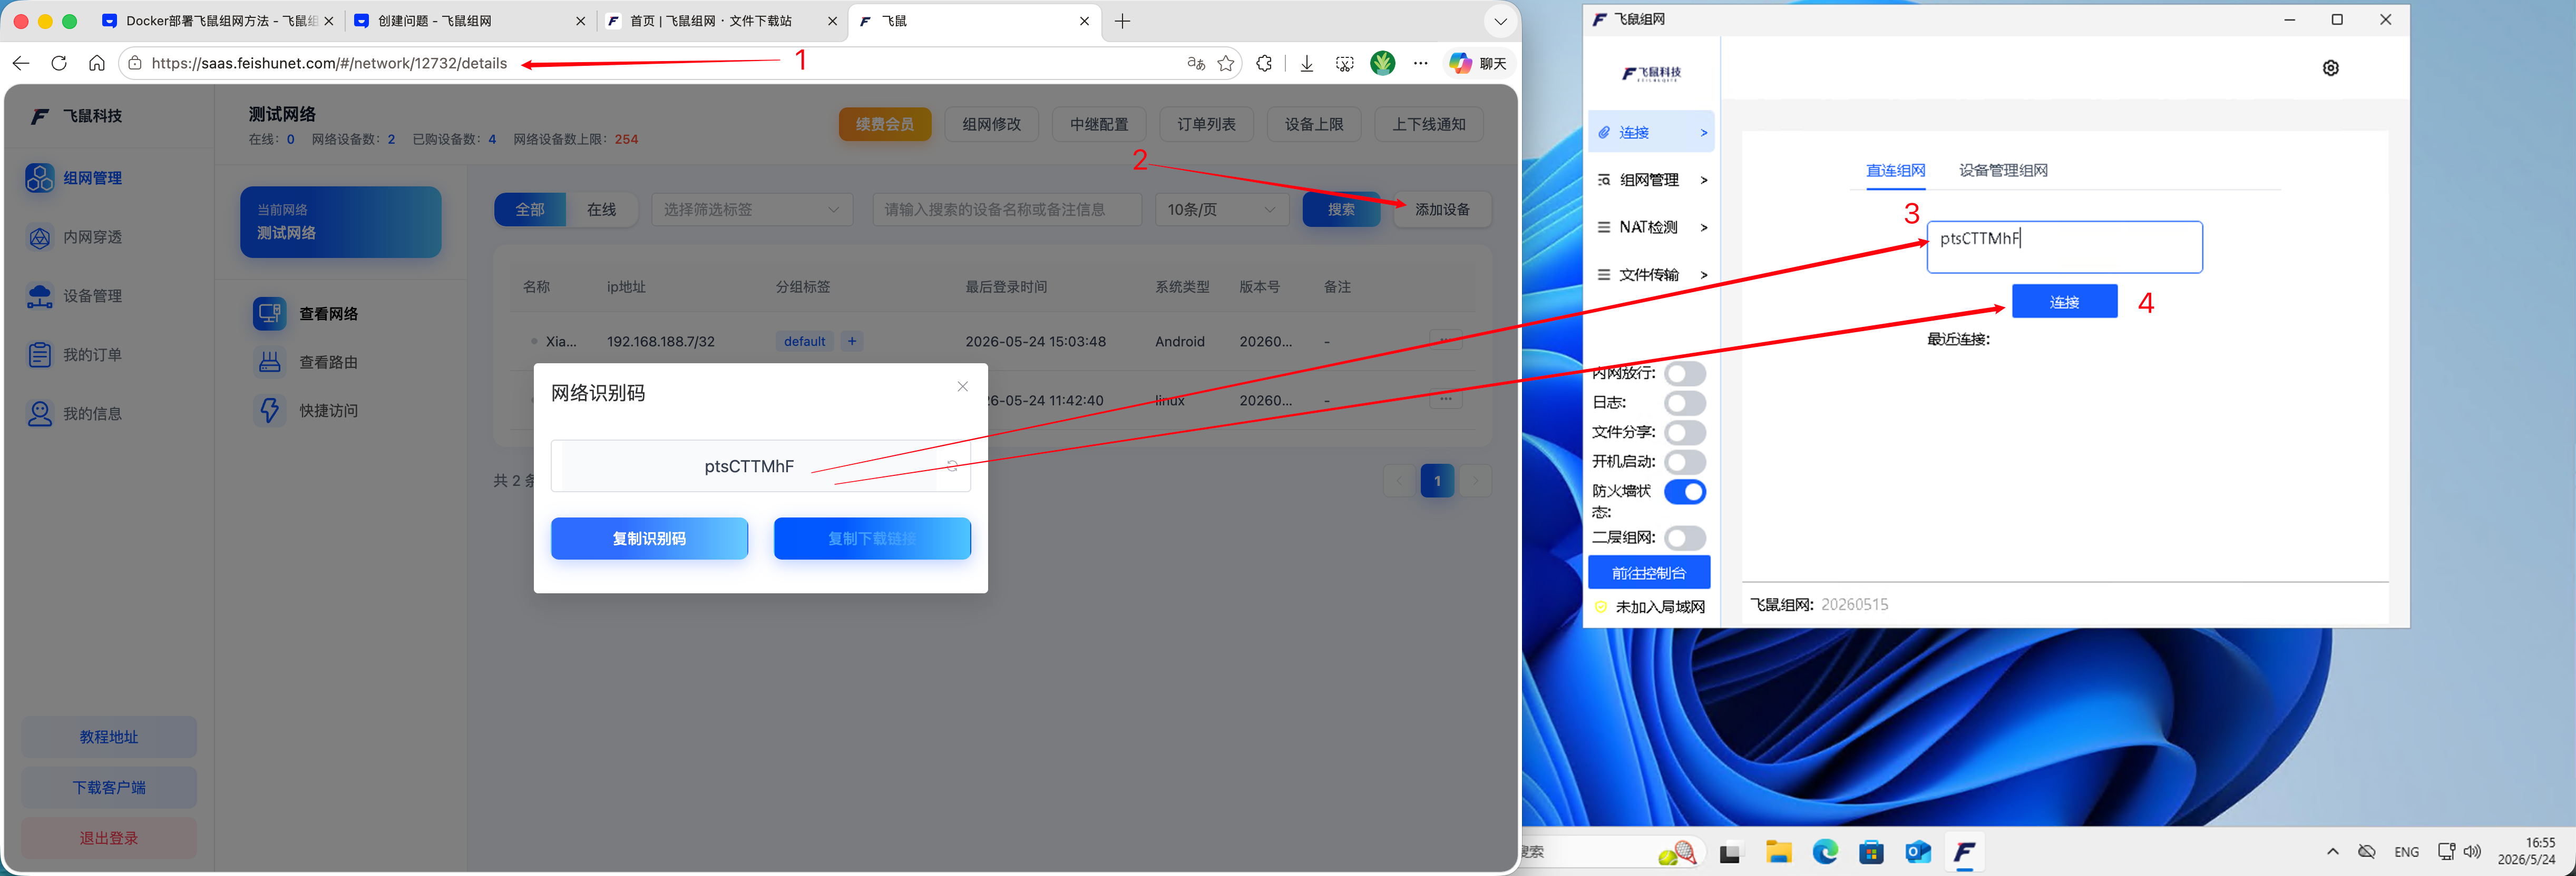Click the 复制下载链接 button
This screenshot has height=876, width=2576.
pyautogui.click(x=872, y=539)
